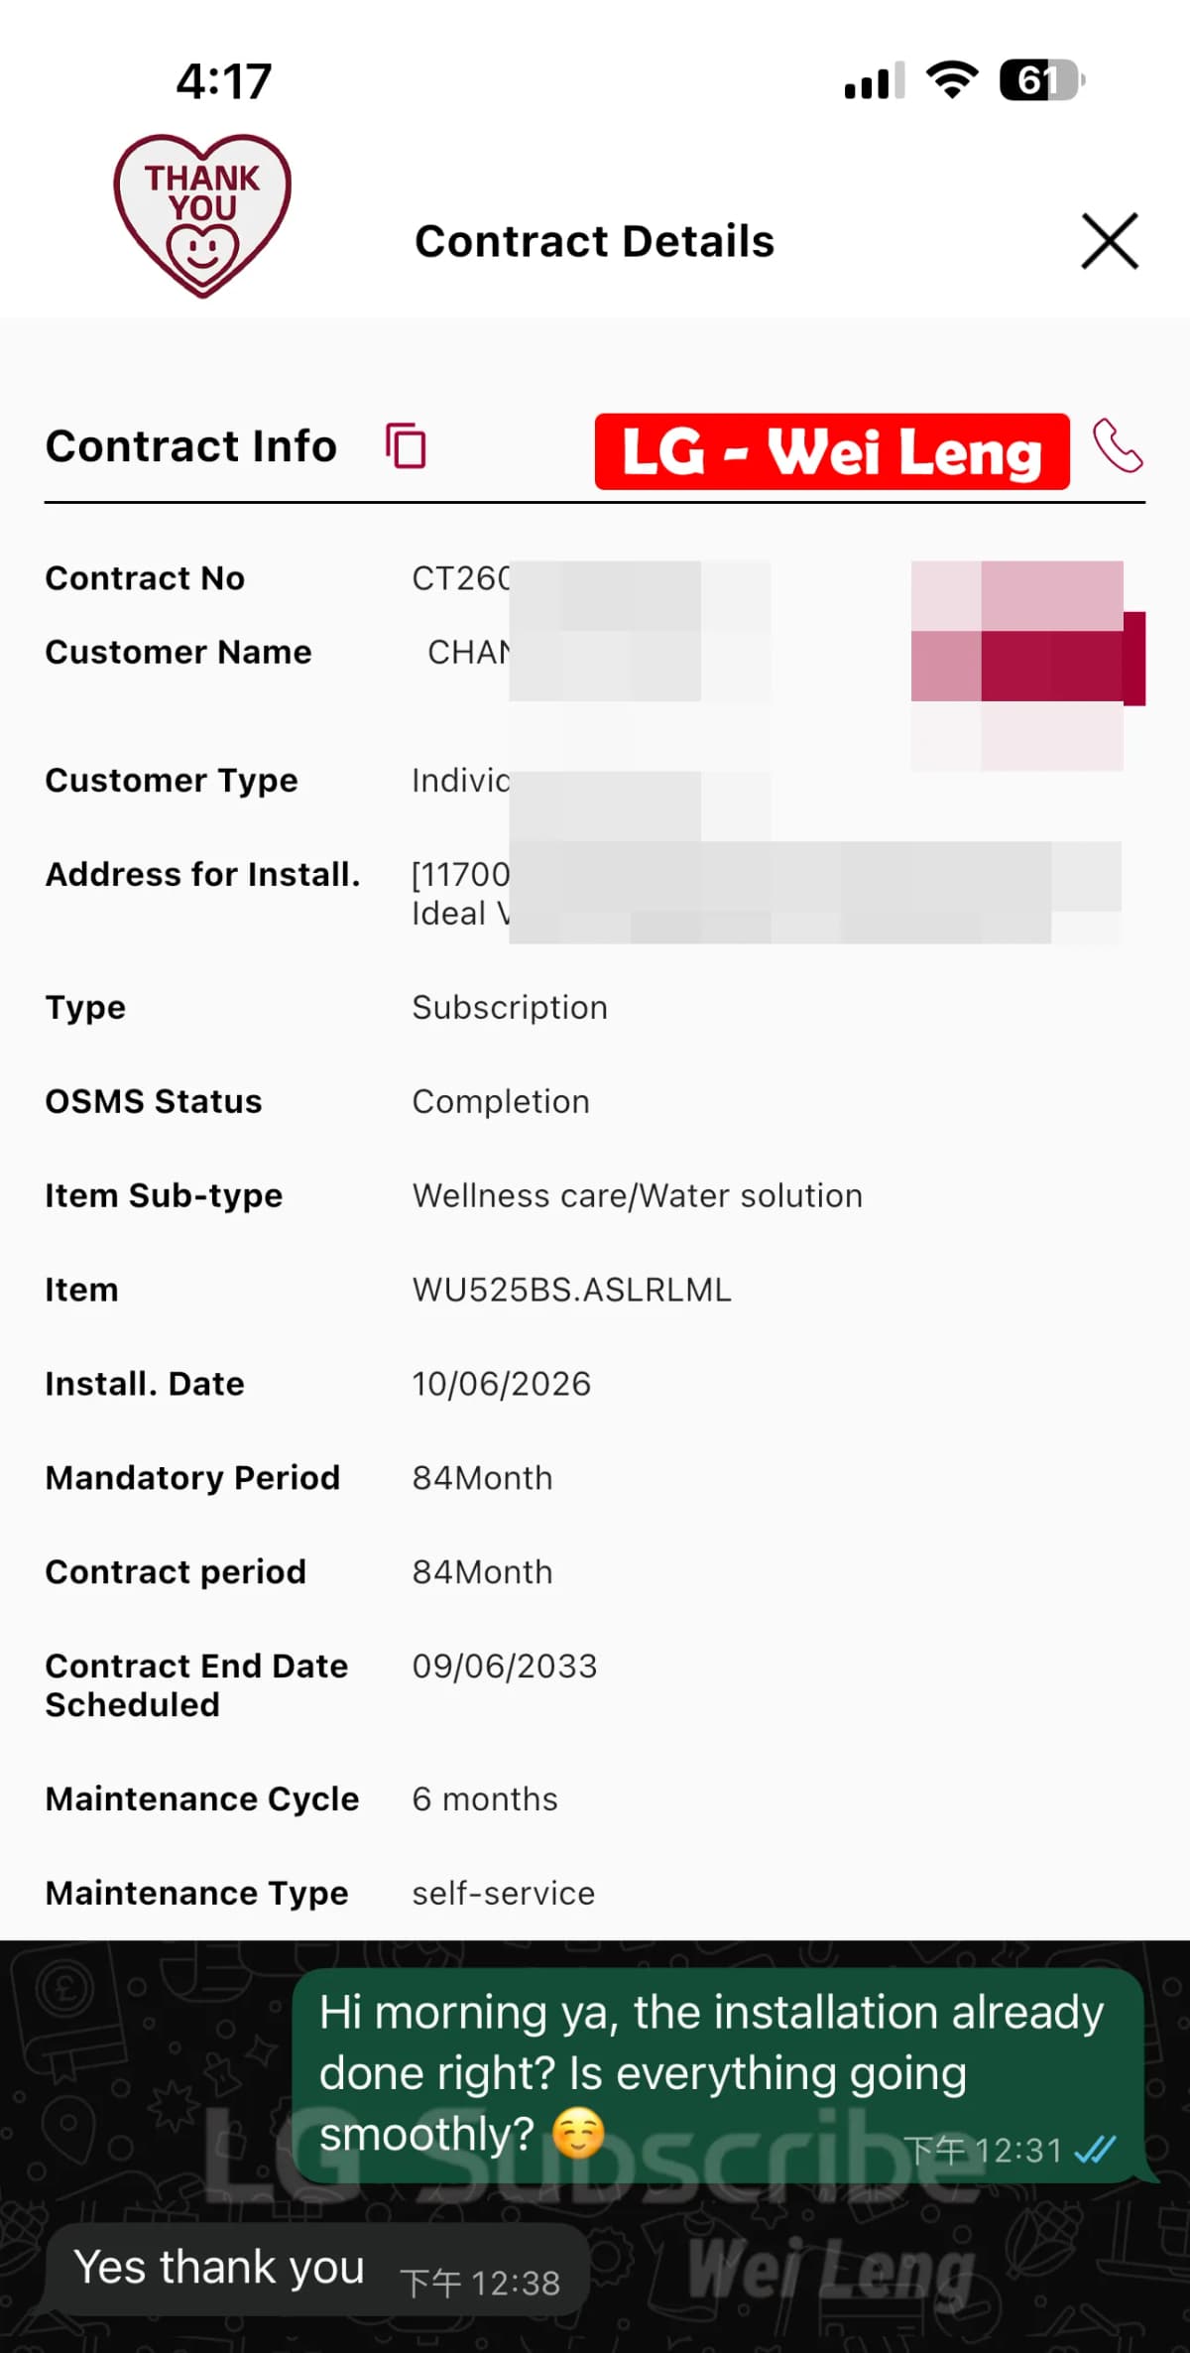The height and width of the screenshot is (2353, 1190).
Task: Tap the smiling emoji in the message
Action: 578,2133
